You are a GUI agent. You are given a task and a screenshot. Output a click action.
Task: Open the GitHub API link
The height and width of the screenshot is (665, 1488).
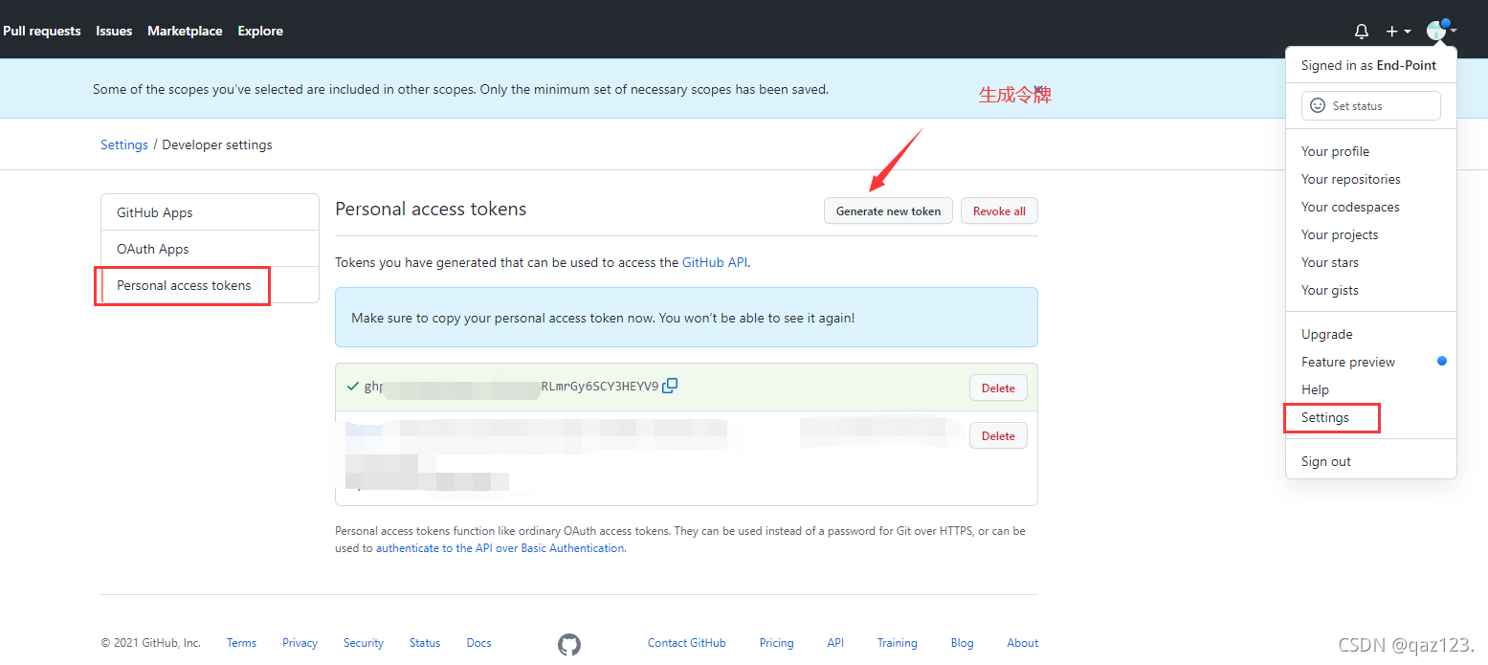coord(715,262)
